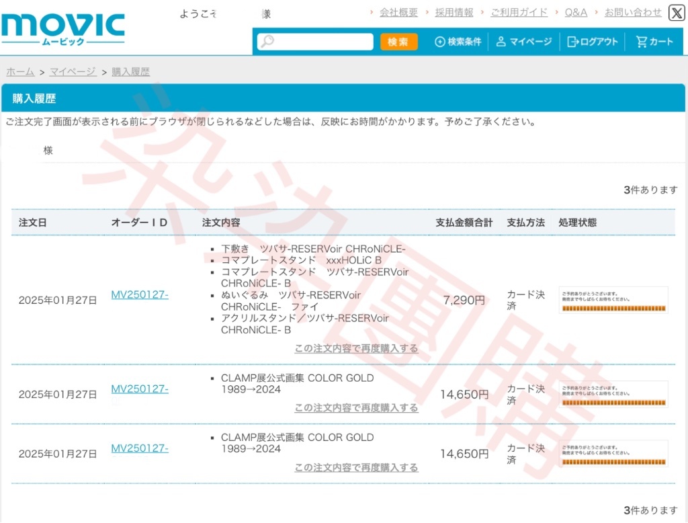This screenshot has width=688, height=523.
Task: Select コマプレートスタンド xxxHOLiC B line
Action: tap(302, 260)
